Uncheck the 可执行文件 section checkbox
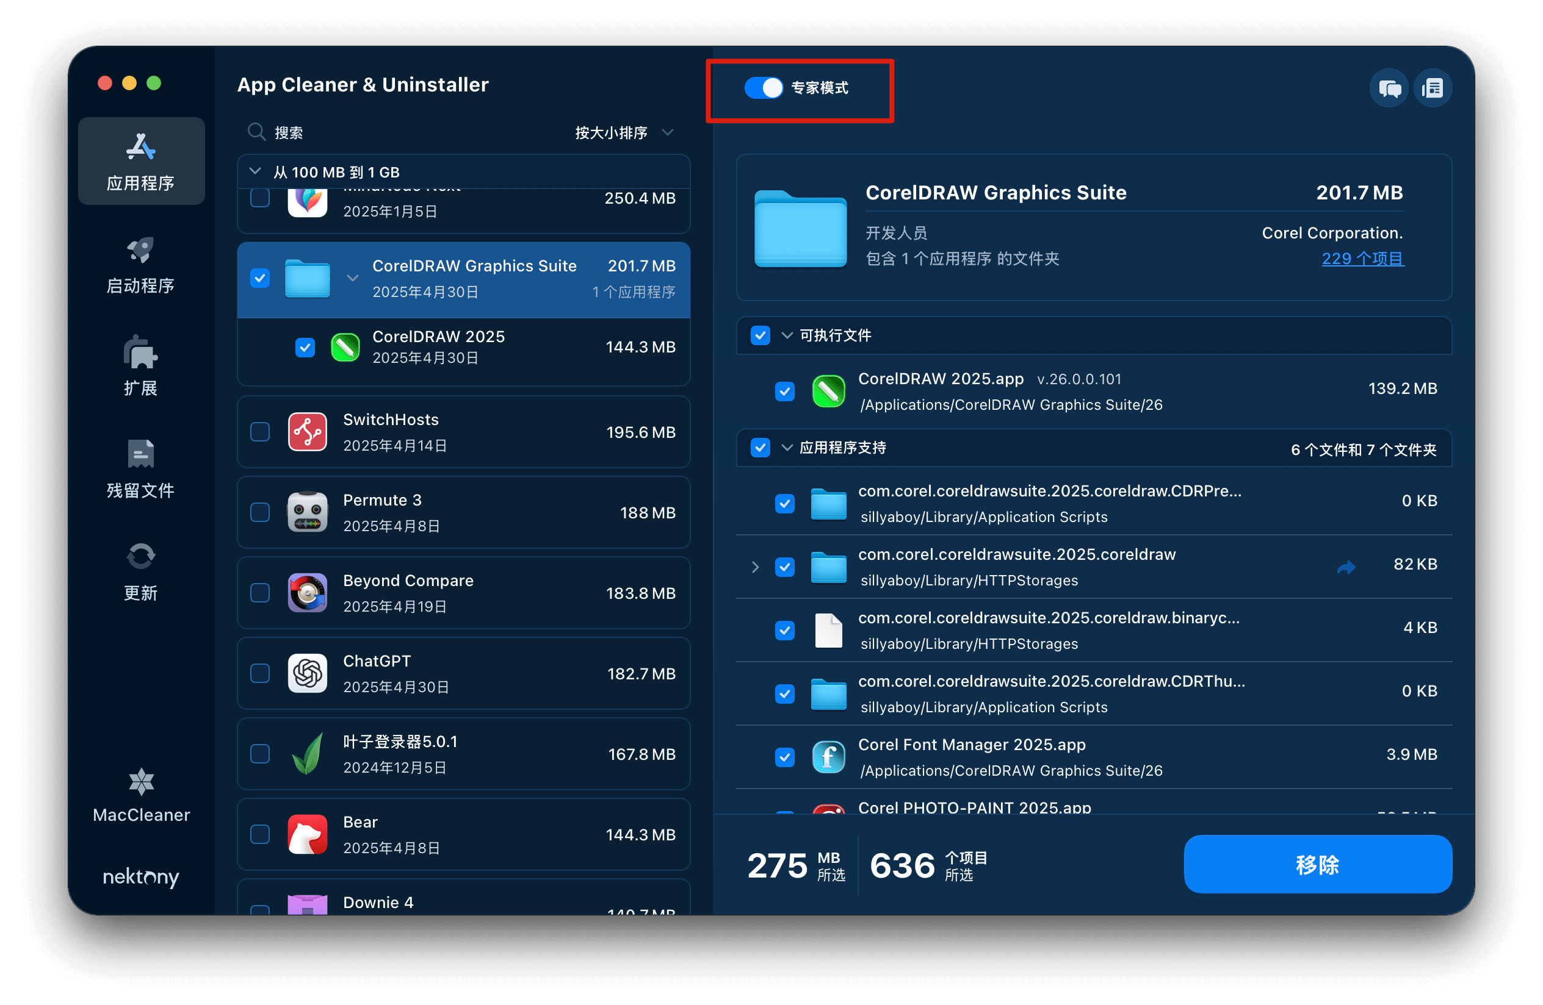1543x1005 pixels. point(760,335)
